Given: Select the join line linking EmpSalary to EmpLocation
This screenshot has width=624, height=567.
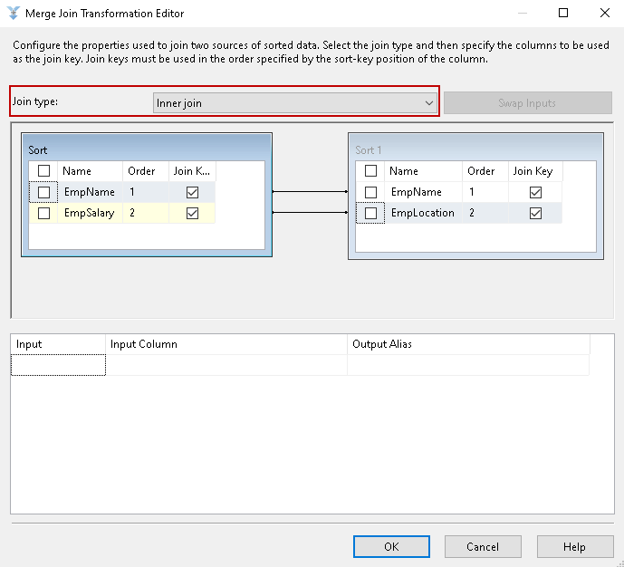Looking at the screenshot, I should point(310,213).
